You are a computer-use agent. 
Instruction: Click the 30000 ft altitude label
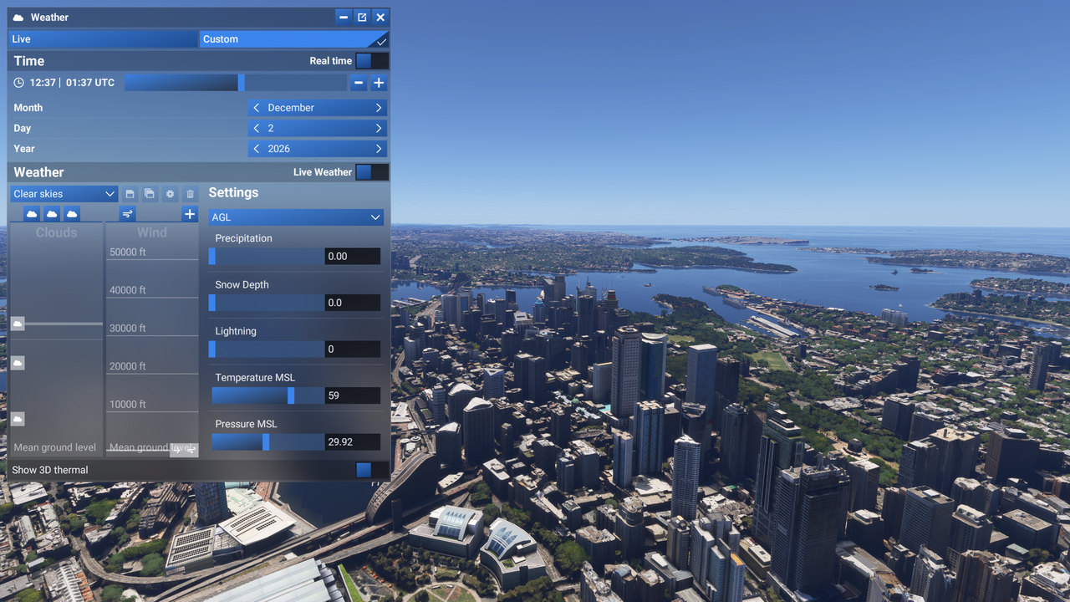pyautogui.click(x=128, y=328)
